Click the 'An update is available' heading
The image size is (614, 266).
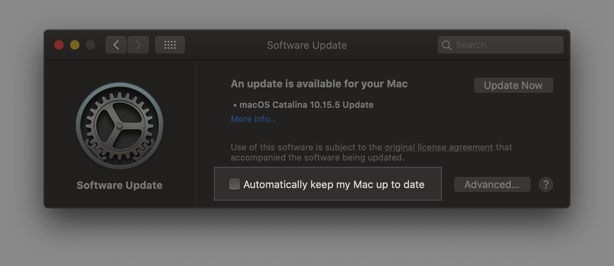319,84
